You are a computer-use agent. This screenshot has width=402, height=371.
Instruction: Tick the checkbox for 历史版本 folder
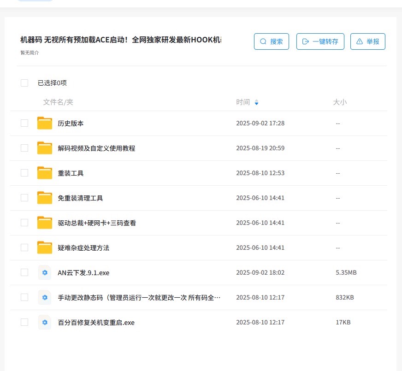tap(24, 124)
